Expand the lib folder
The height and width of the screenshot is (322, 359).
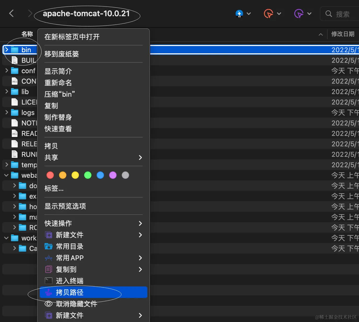(x=7, y=91)
